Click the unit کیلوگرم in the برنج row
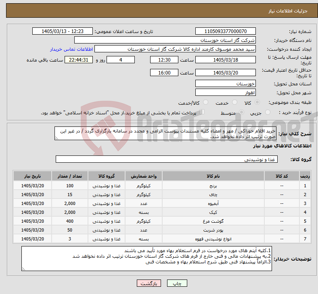This screenshot has height=294, width=318. [144, 186]
